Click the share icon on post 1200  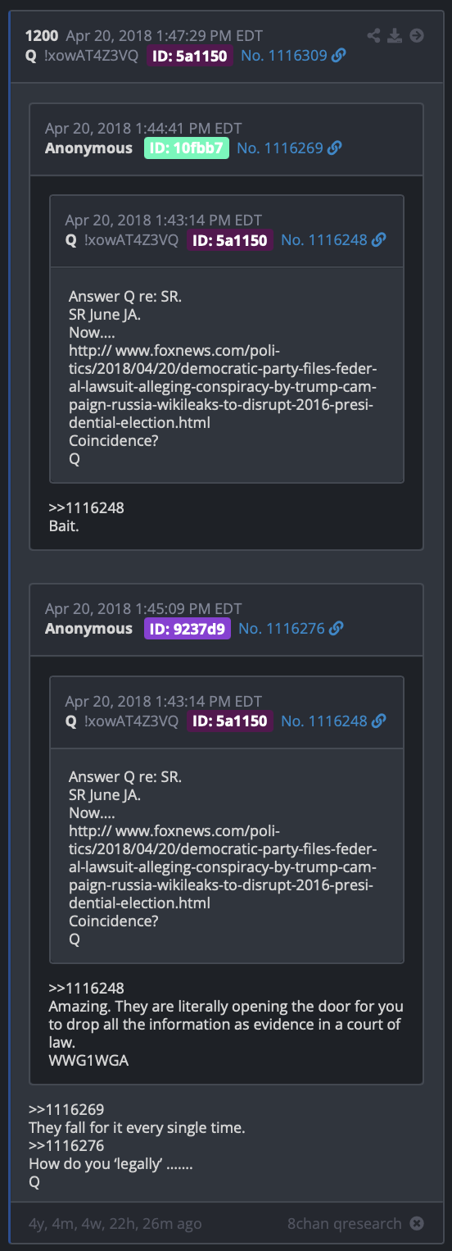click(x=374, y=35)
